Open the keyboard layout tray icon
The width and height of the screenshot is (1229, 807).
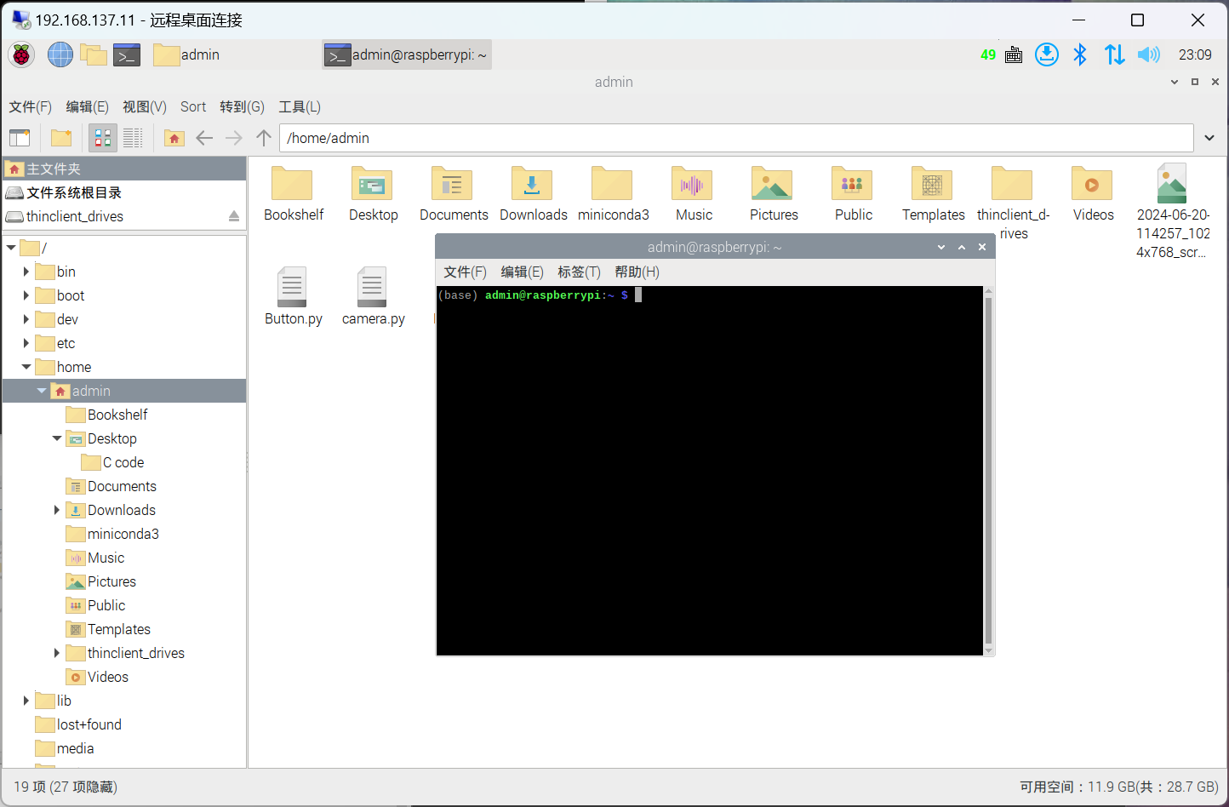tap(1014, 54)
